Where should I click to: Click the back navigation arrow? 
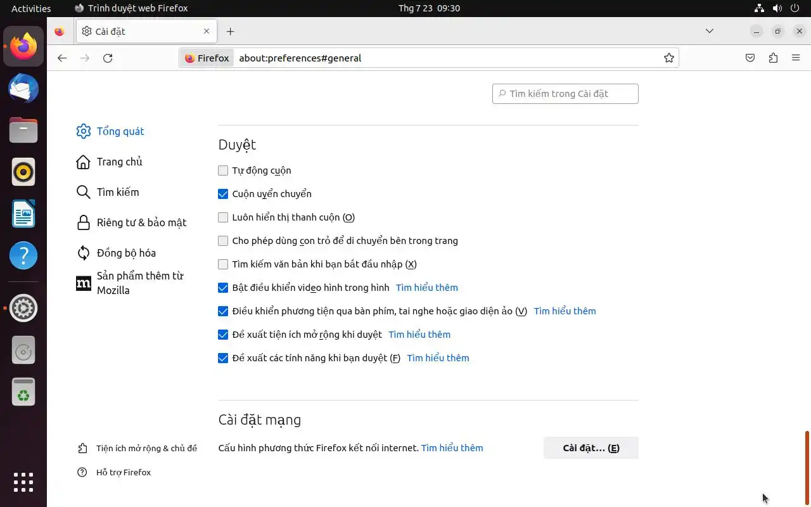[x=61, y=58]
